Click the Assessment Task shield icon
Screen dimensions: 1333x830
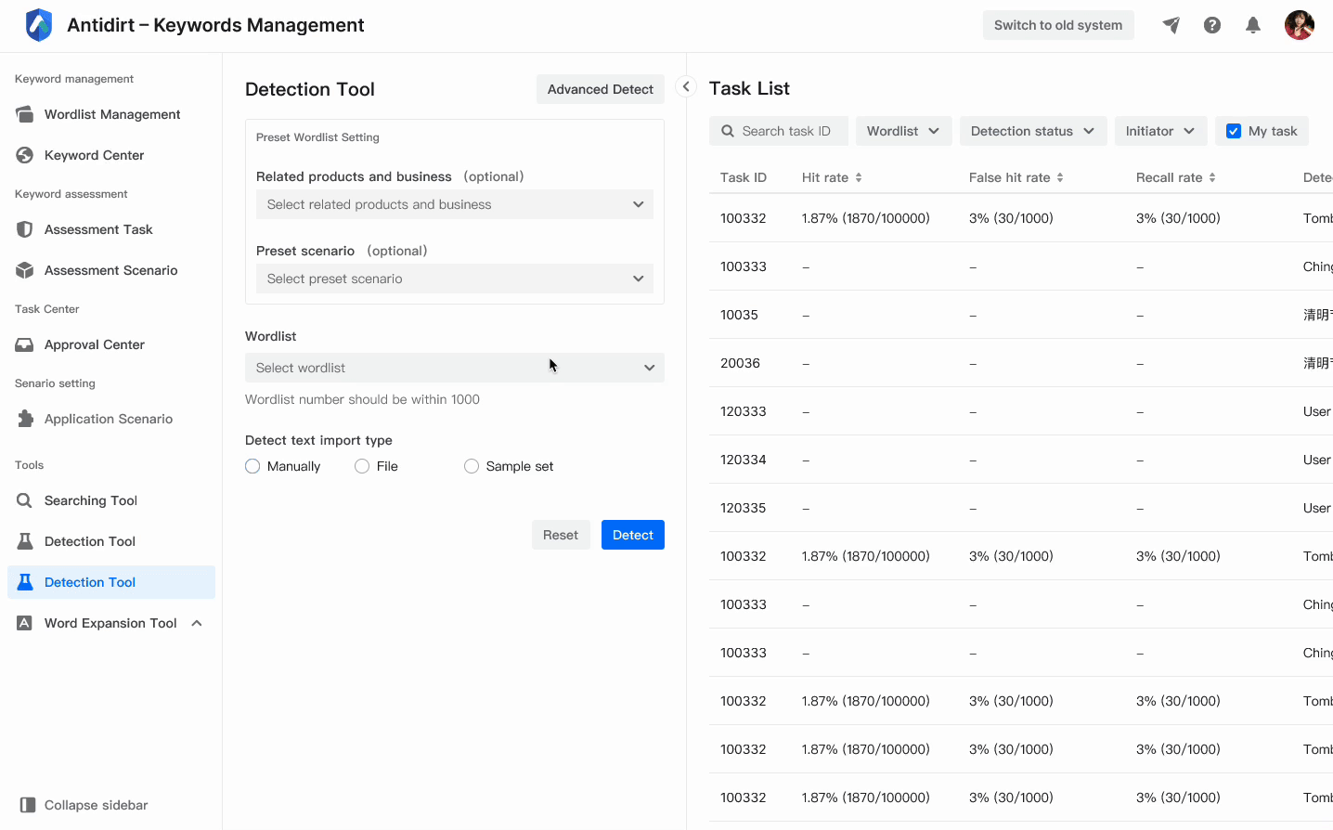25,229
